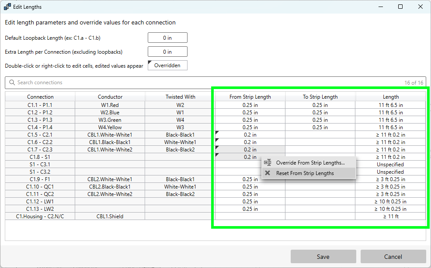Click the S1 - C3.1 connection cell
The height and width of the screenshot is (268, 431).
[40, 164]
